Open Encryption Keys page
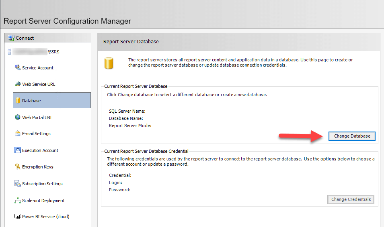Screen dimensions: 384x227 [x=37, y=167]
